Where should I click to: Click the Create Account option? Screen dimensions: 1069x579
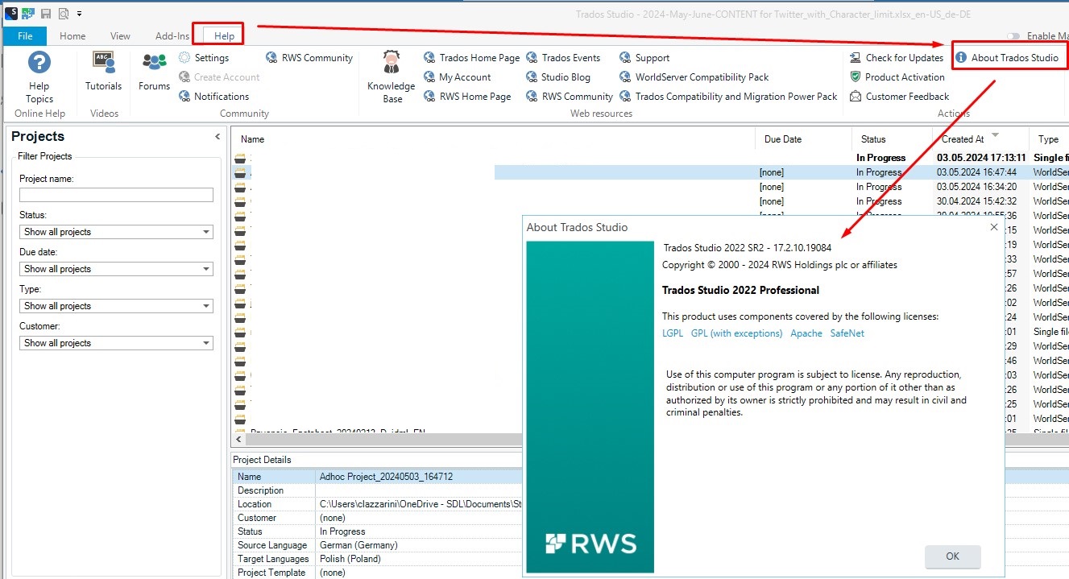click(x=218, y=77)
